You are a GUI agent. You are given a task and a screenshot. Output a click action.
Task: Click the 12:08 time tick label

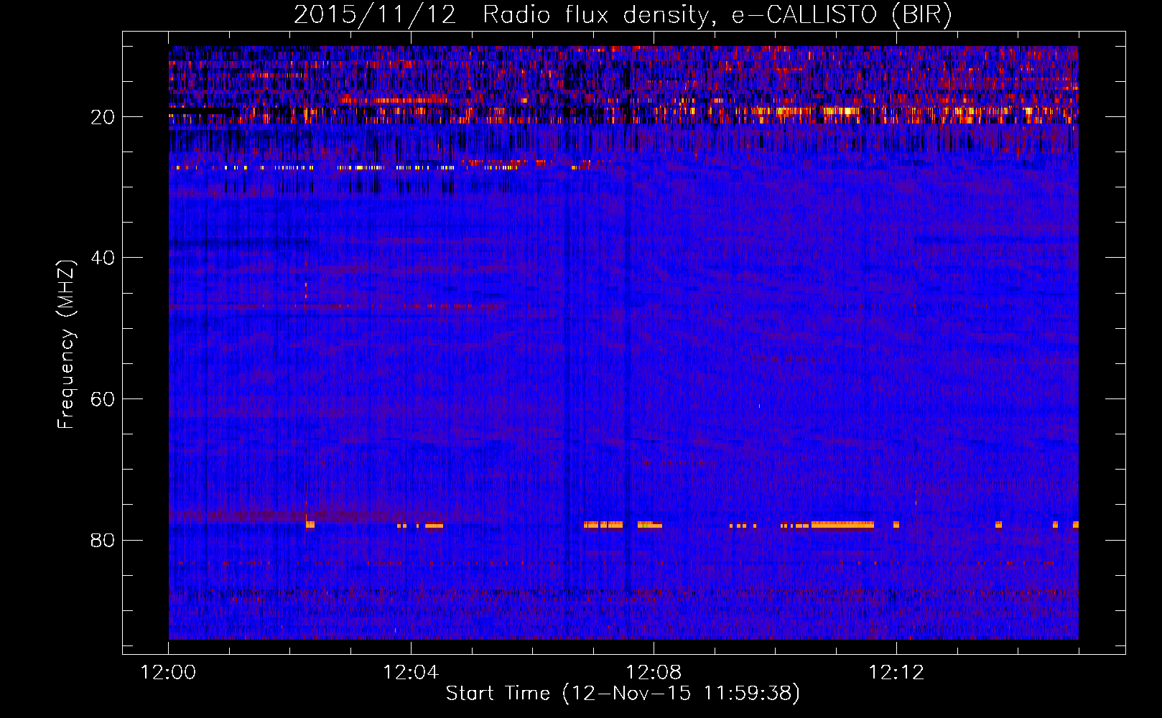tap(654, 673)
